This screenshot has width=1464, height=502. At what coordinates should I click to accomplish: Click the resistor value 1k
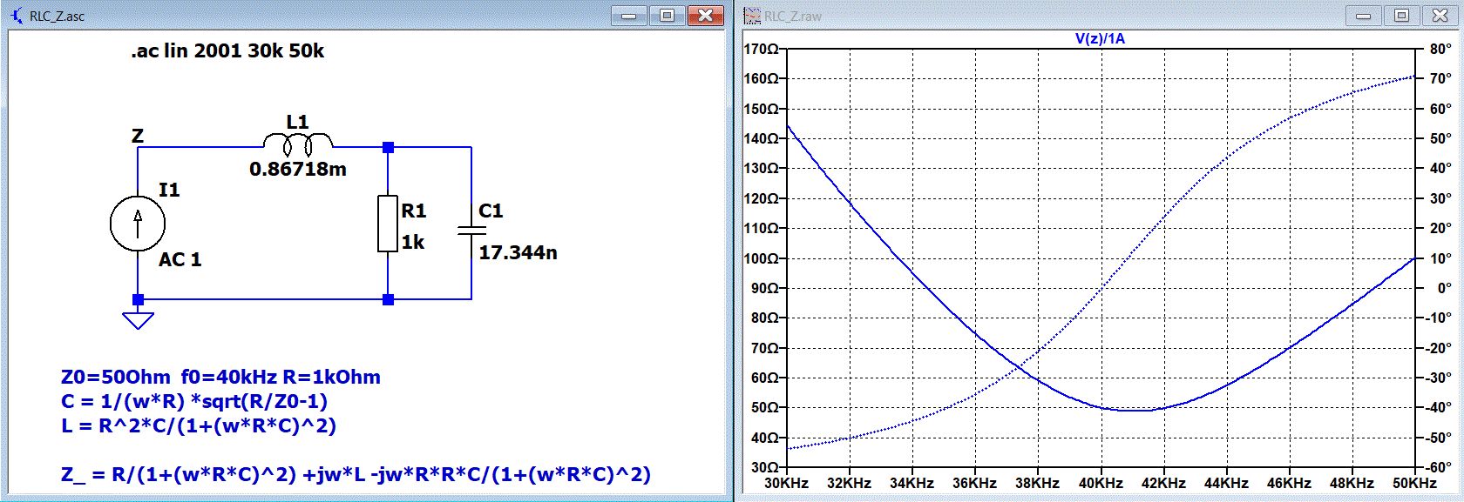[x=413, y=242]
